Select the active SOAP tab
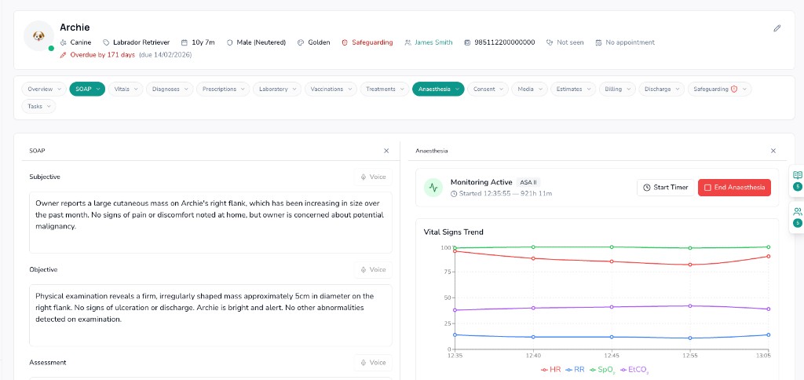This screenshot has height=380, width=804. [87, 90]
